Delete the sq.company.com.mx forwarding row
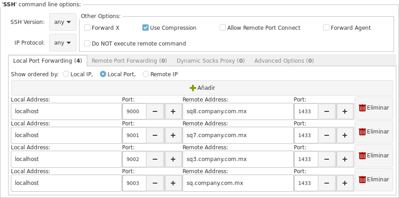Screen dimensions: 399x198 (x=374, y=180)
